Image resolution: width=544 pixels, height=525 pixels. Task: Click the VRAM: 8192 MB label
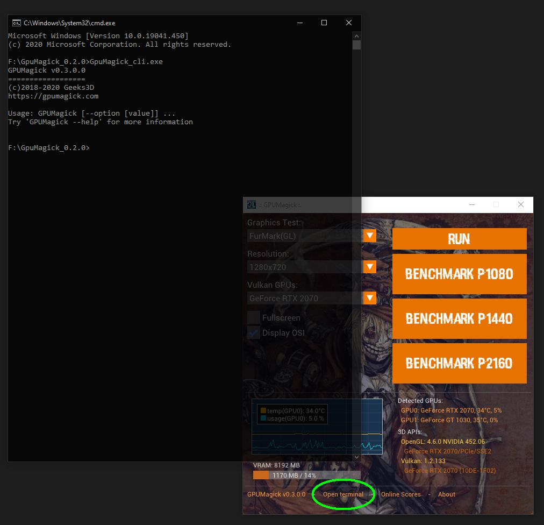point(276,465)
